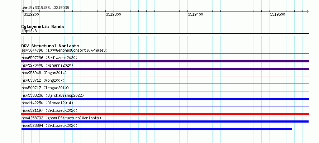319x143 pixels.
Task: Click the Cytogenetic Bands track title
Action: tap(43, 27)
